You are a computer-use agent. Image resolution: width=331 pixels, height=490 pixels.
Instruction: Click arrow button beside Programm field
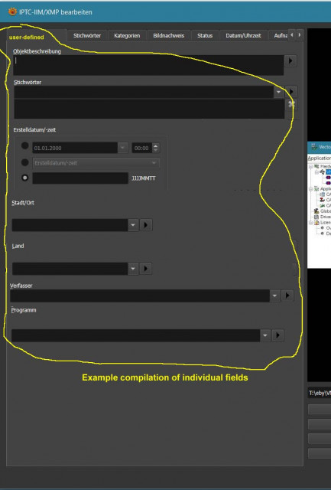277,335
